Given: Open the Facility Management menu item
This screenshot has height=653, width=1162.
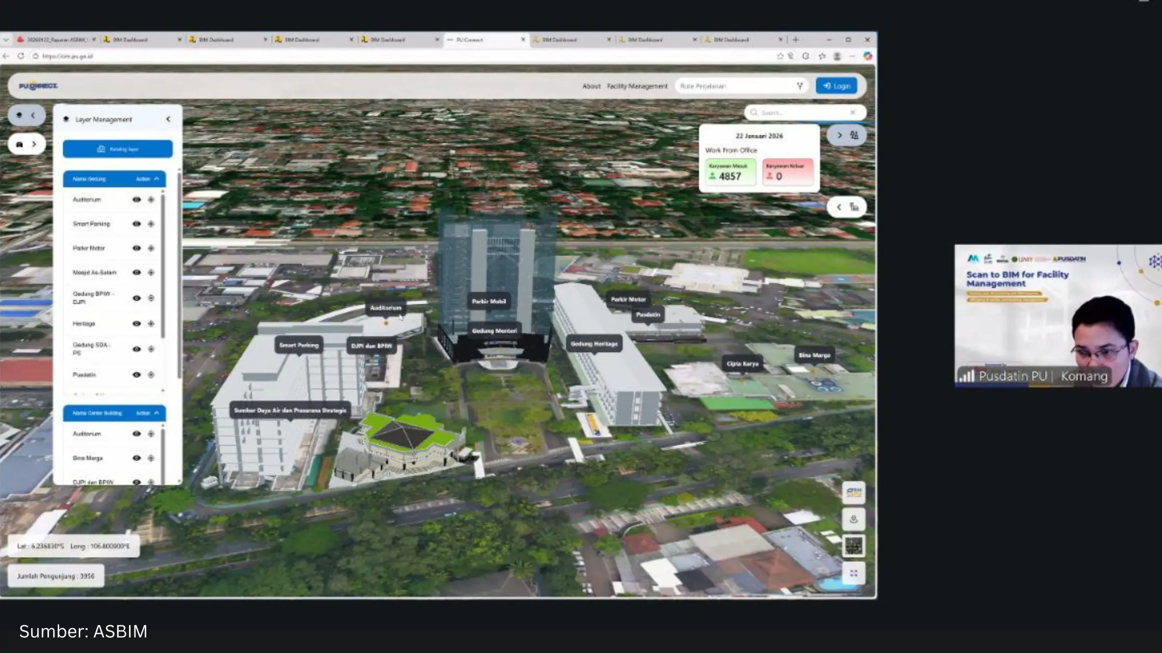Looking at the screenshot, I should pos(637,86).
